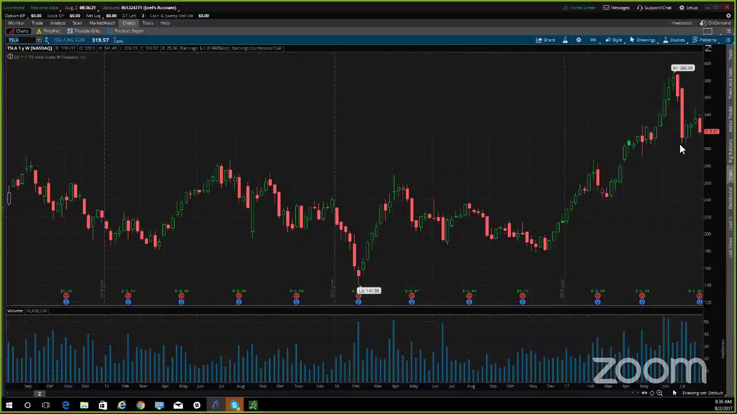
Task: Open chart settings gear icon
Action: click(x=579, y=40)
